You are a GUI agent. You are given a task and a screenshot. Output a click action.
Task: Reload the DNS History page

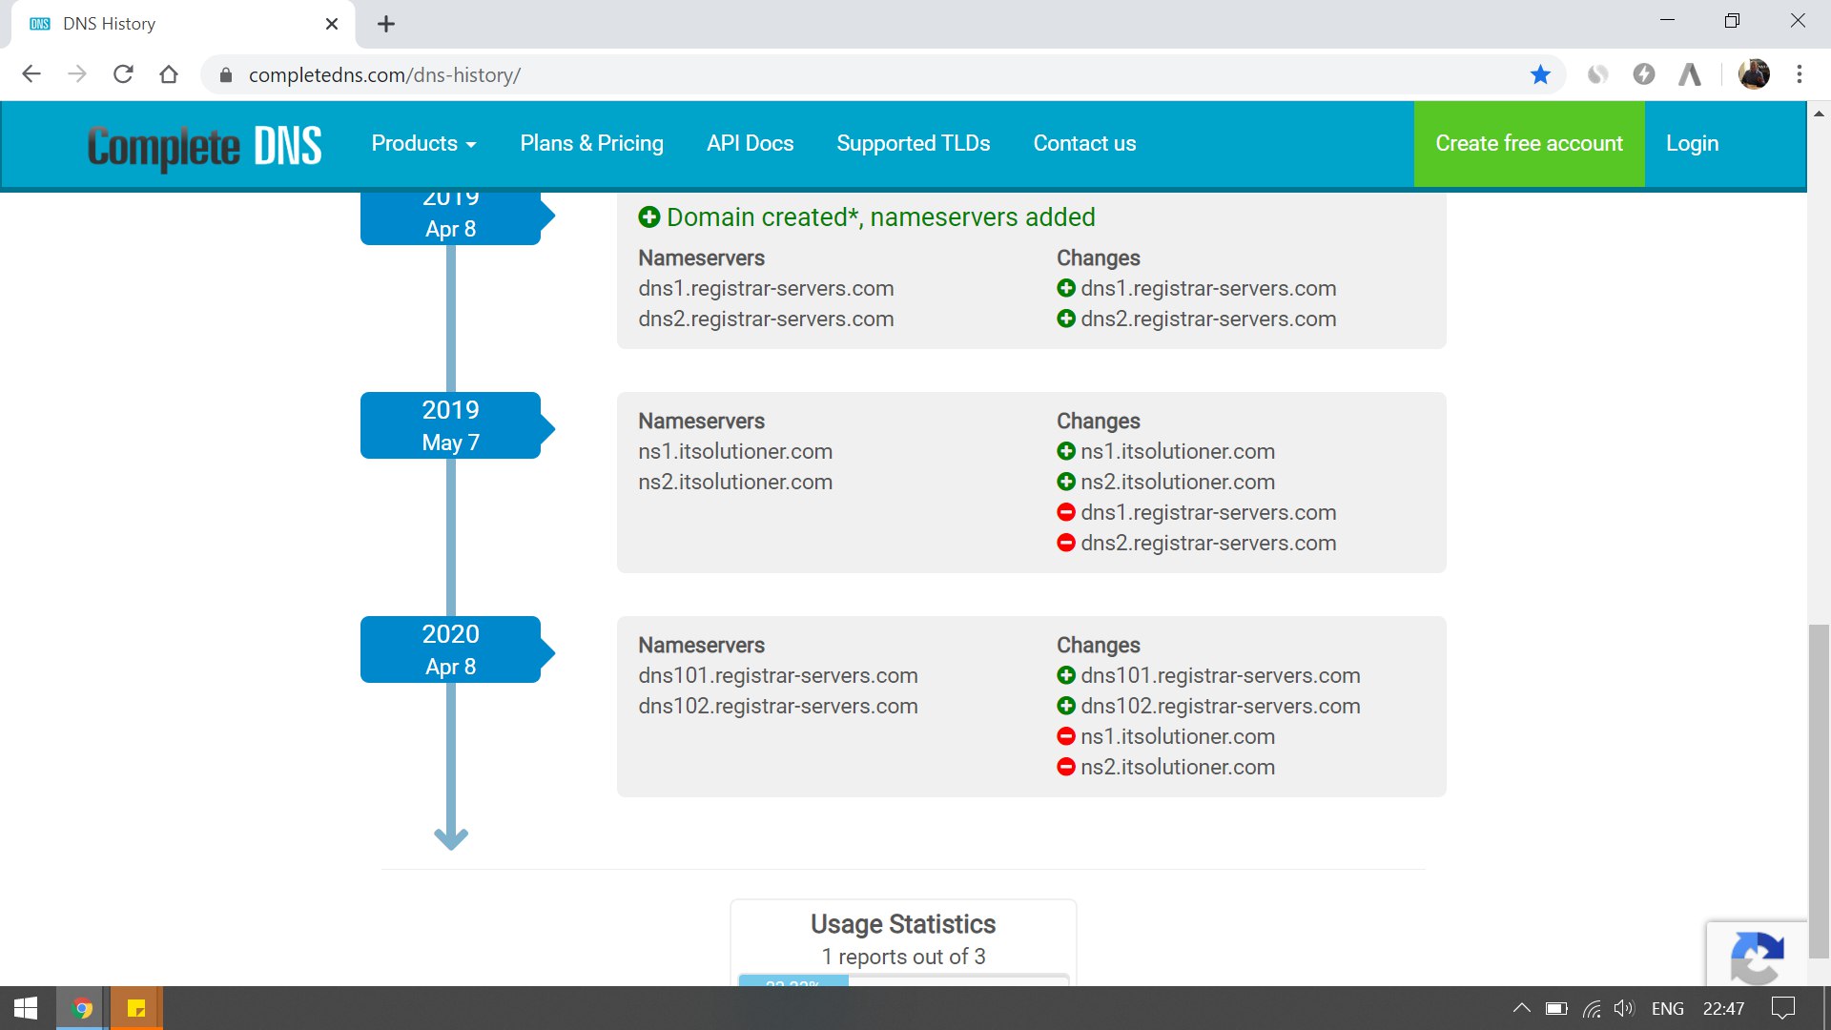pyautogui.click(x=123, y=74)
